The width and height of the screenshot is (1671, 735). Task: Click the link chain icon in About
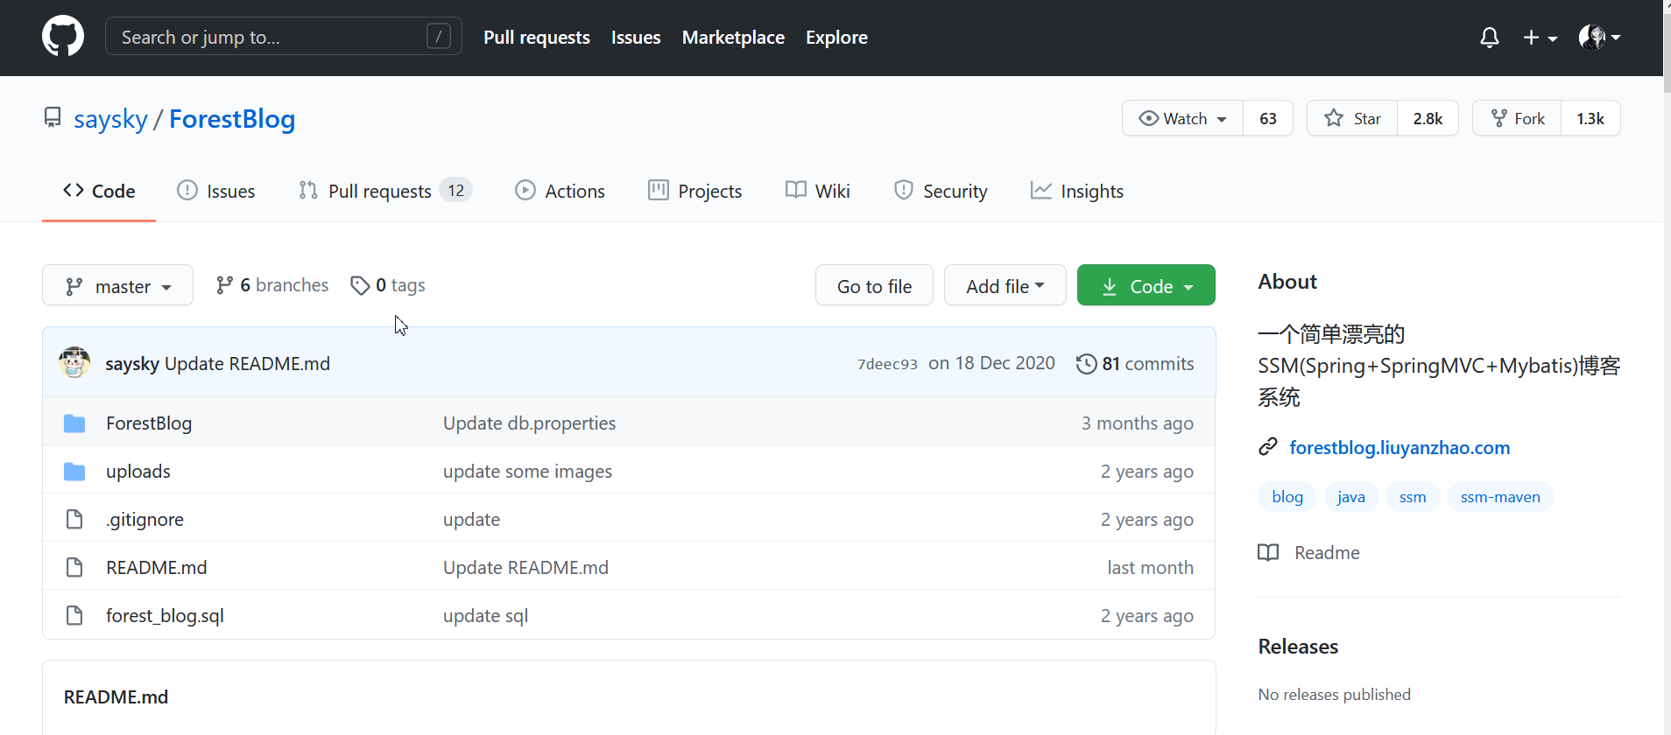1267,447
